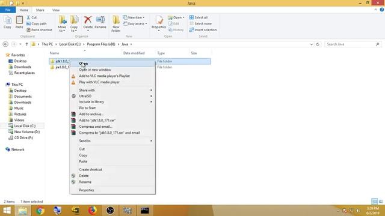Switch to details view button
Screen dimensions: 385x216
point(374,202)
